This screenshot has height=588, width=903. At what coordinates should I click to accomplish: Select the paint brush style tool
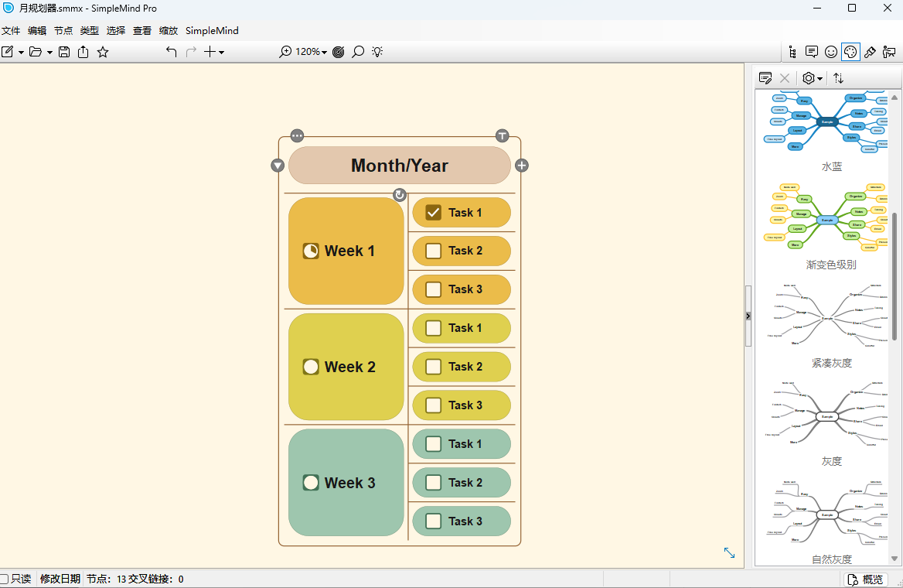coord(870,52)
